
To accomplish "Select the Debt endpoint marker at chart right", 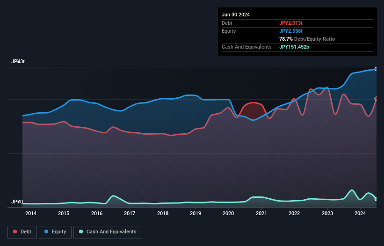I will pos(376,98).
